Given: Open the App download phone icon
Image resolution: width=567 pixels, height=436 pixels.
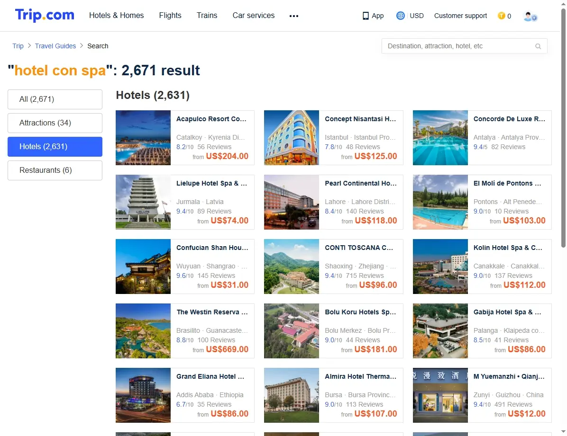Looking at the screenshot, I should coord(366,16).
